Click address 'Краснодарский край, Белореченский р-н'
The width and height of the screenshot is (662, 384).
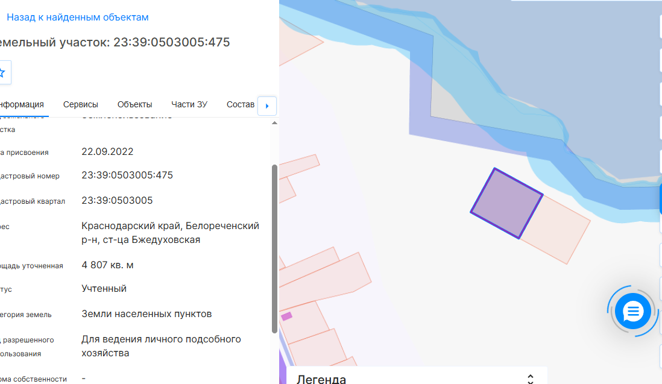coord(170,233)
